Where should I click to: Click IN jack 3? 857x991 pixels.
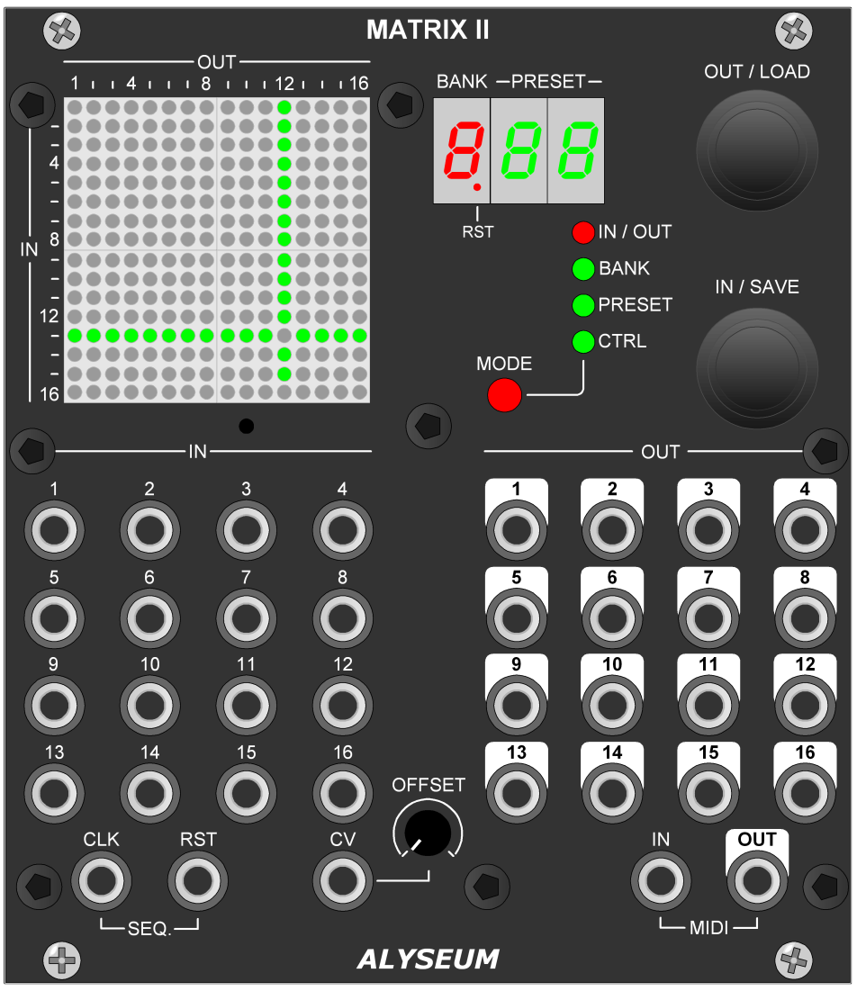[x=247, y=530]
